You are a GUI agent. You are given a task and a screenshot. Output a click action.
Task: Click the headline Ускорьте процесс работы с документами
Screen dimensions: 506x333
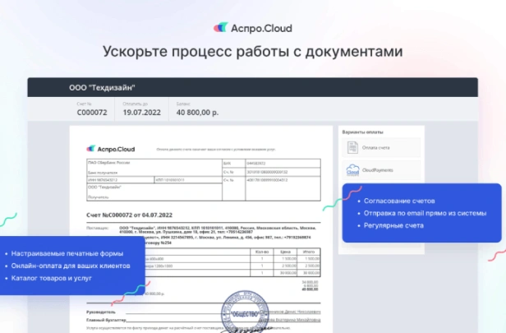tap(252, 52)
